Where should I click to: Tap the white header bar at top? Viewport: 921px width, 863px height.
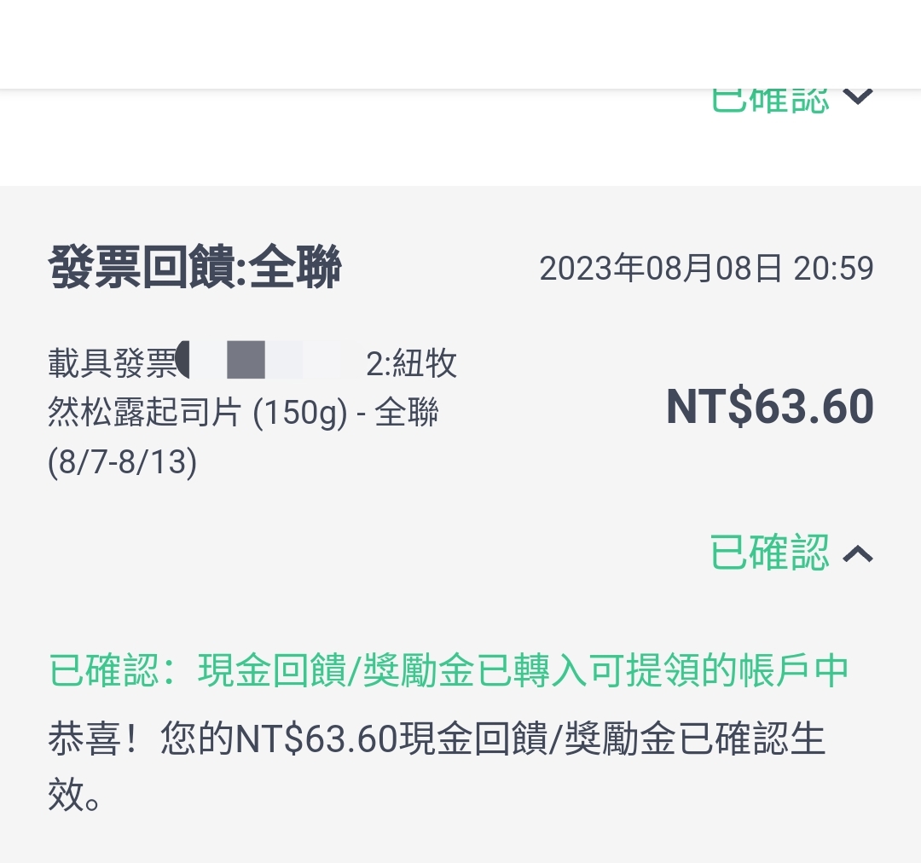click(x=460, y=43)
